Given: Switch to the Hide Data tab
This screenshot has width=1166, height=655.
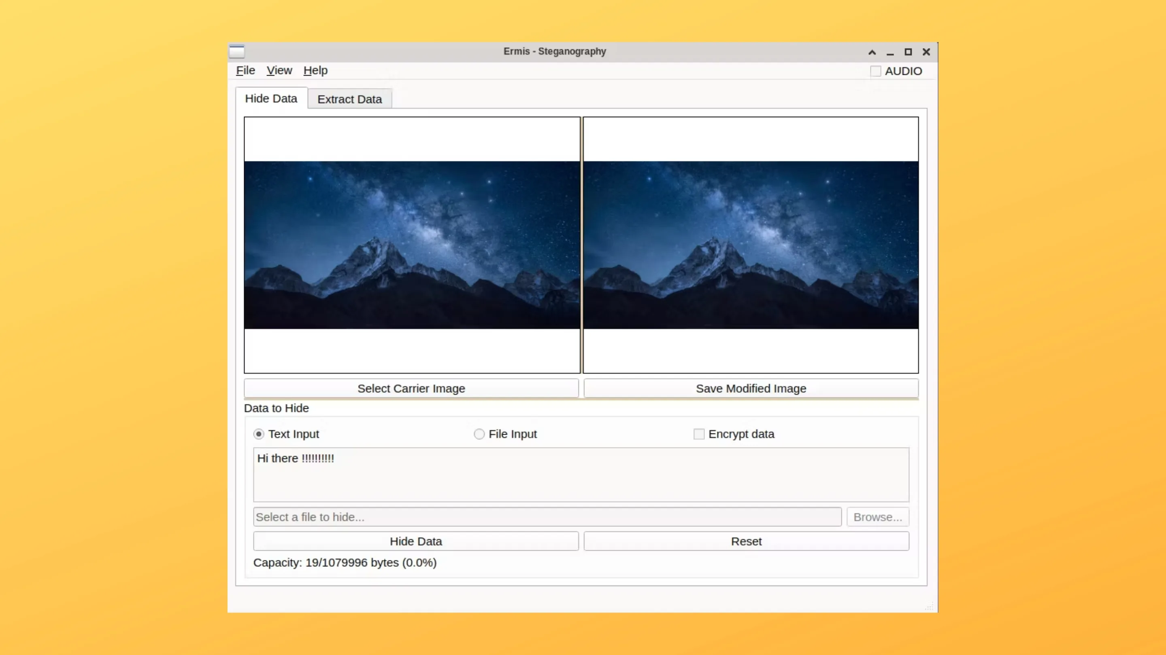Looking at the screenshot, I should coord(271,99).
